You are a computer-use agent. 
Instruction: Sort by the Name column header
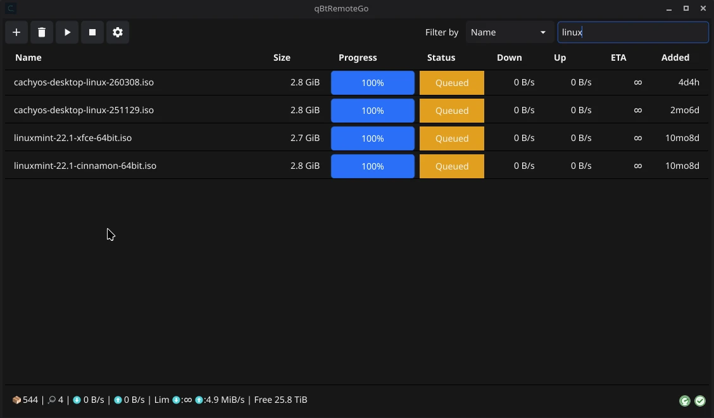(x=28, y=58)
